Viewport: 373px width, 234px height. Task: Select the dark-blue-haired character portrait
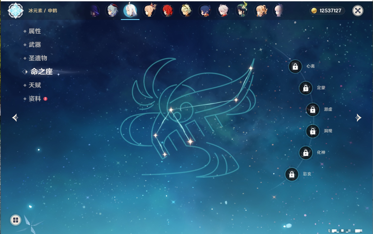click(x=205, y=11)
